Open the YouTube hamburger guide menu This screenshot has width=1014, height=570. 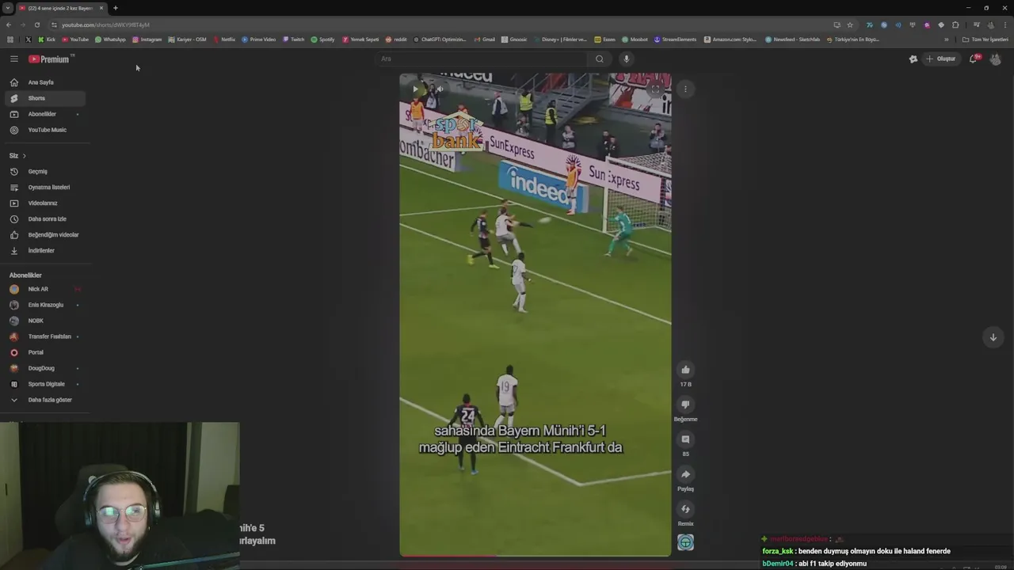pos(13,59)
